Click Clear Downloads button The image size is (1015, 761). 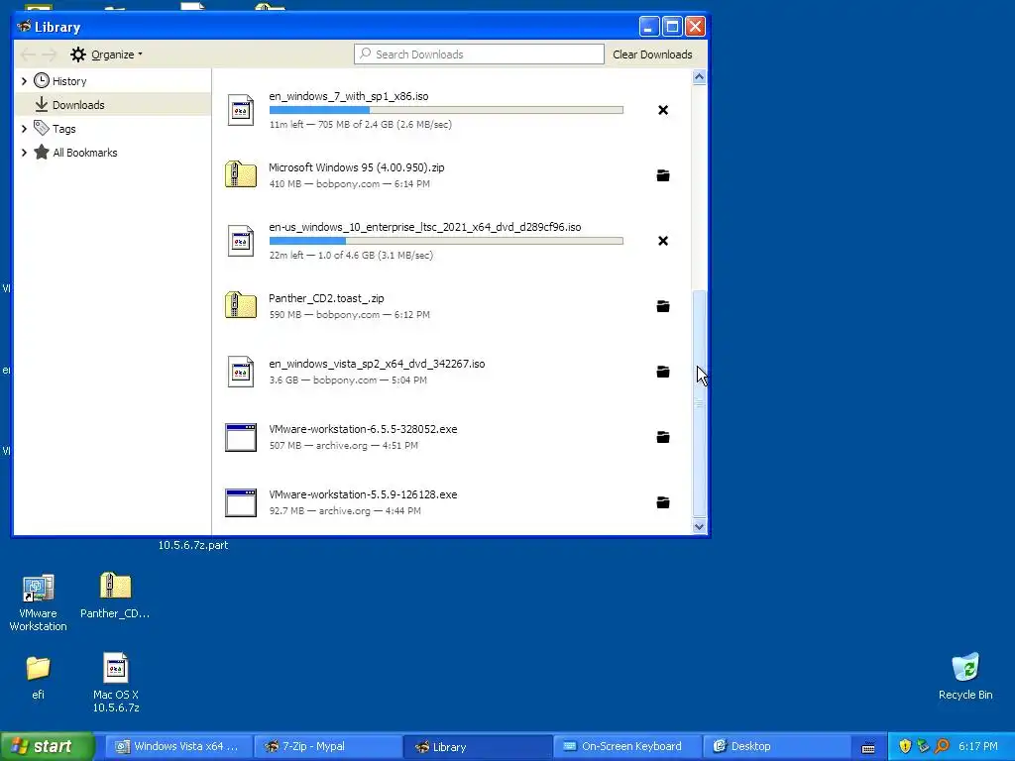point(652,54)
